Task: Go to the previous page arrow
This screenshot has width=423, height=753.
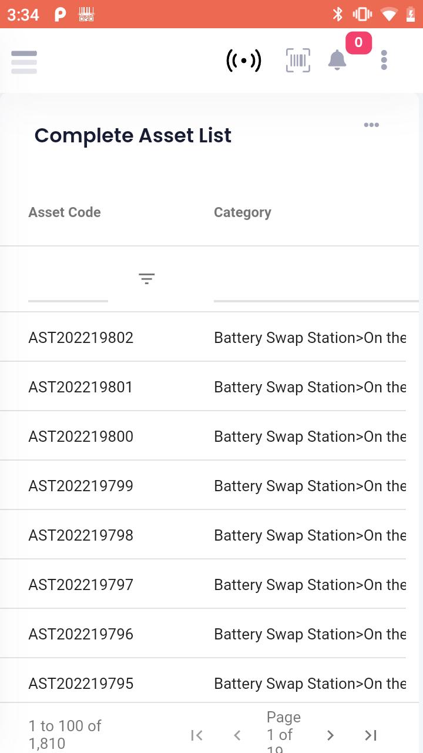Action: (x=237, y=735)
